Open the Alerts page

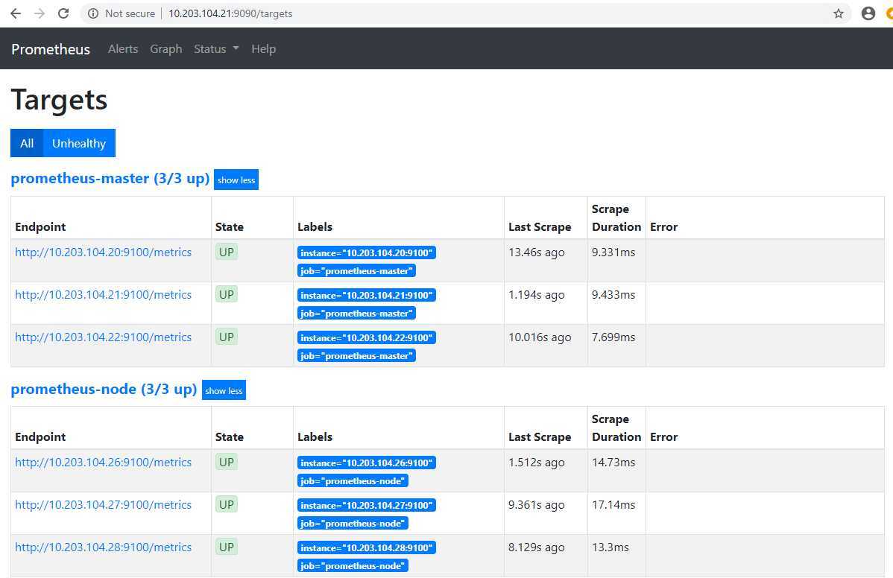click(x=123, y=49)
